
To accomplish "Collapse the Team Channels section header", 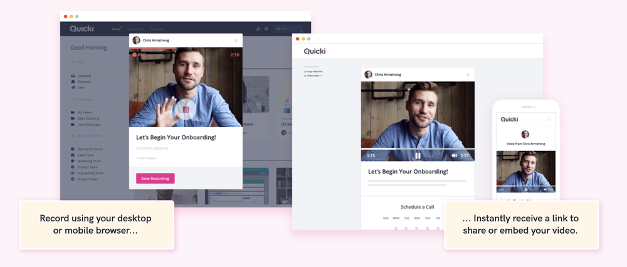I will (95, 136).
